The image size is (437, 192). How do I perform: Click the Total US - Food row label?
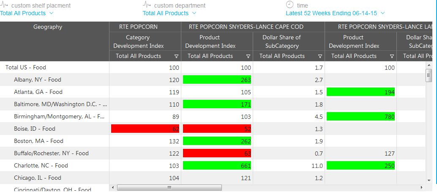26,67
